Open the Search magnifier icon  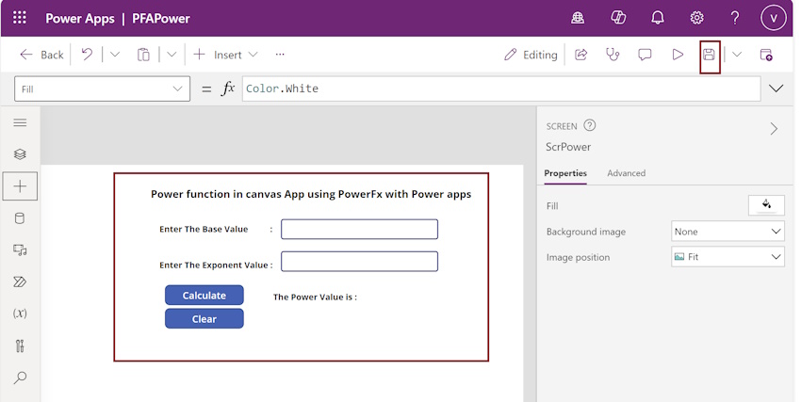click(x=20, y=378)
